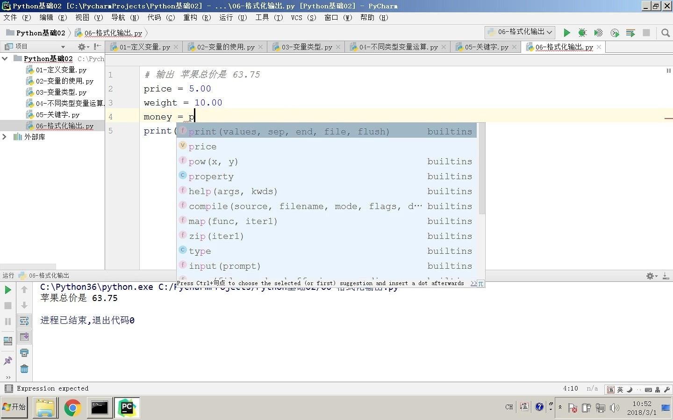Click the profile/concurrency run icon

615,33
